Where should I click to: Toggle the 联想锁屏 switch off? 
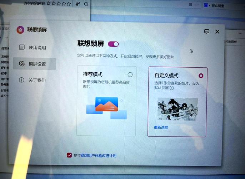point(113,44)
